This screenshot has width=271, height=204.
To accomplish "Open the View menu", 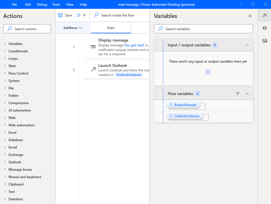I will point(70,5).
